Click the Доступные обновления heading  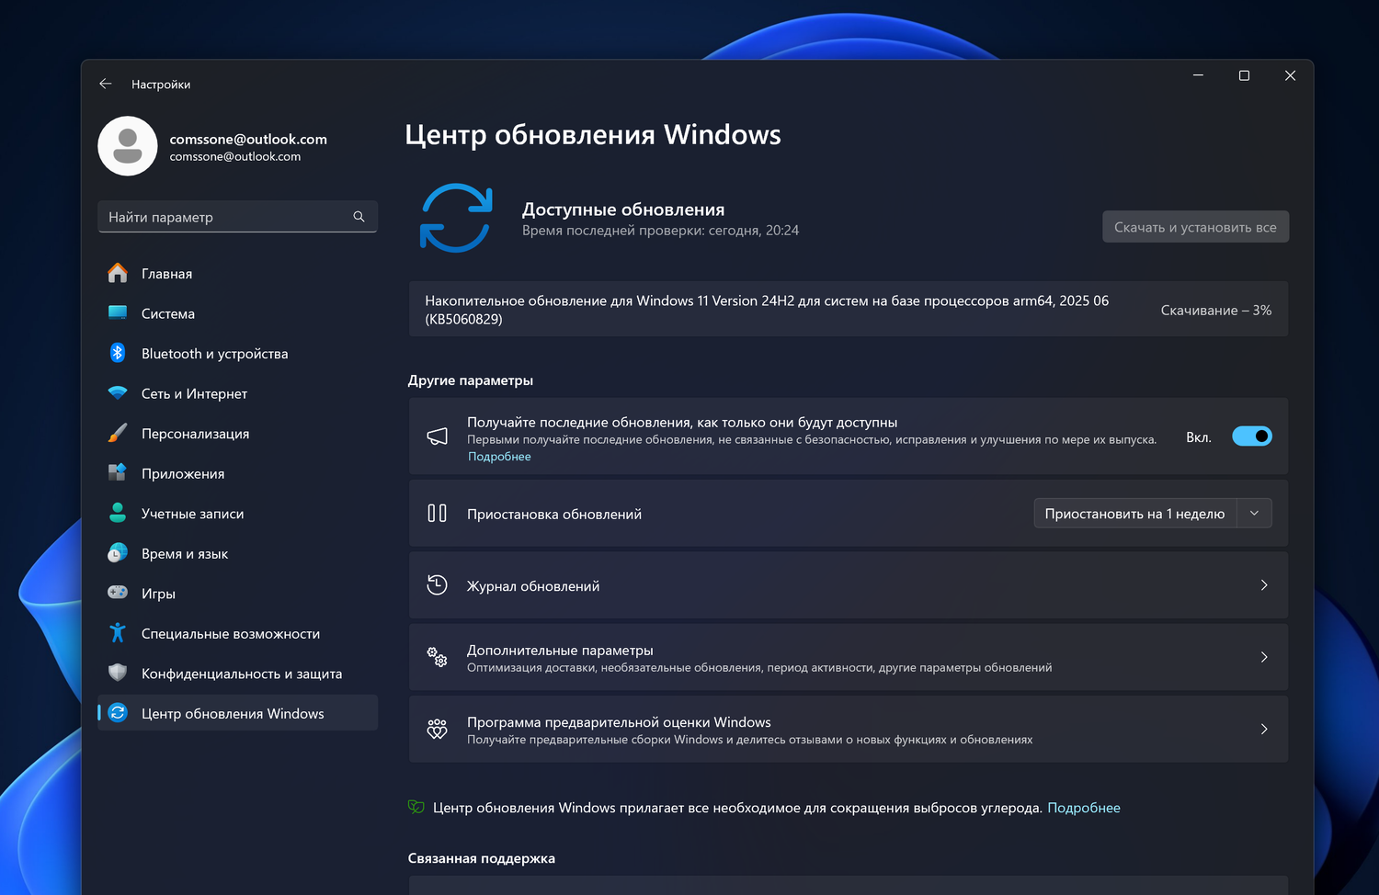click(x=623, y=210)
